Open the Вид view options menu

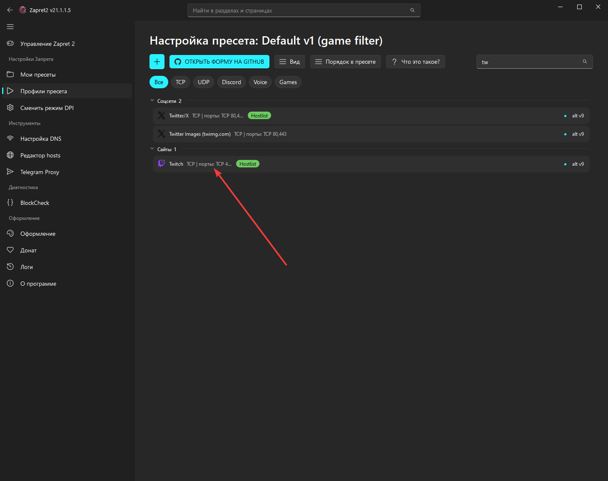tap(290, 62)
